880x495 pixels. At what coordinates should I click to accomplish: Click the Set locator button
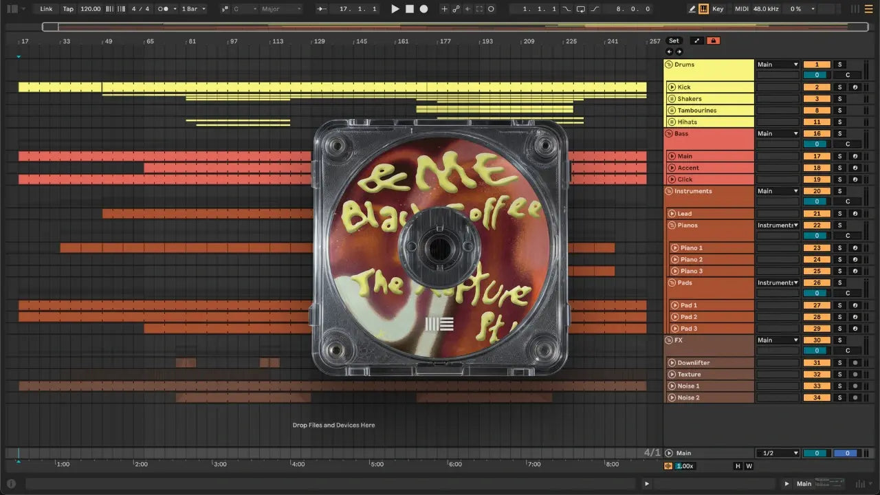click(674, 41)
